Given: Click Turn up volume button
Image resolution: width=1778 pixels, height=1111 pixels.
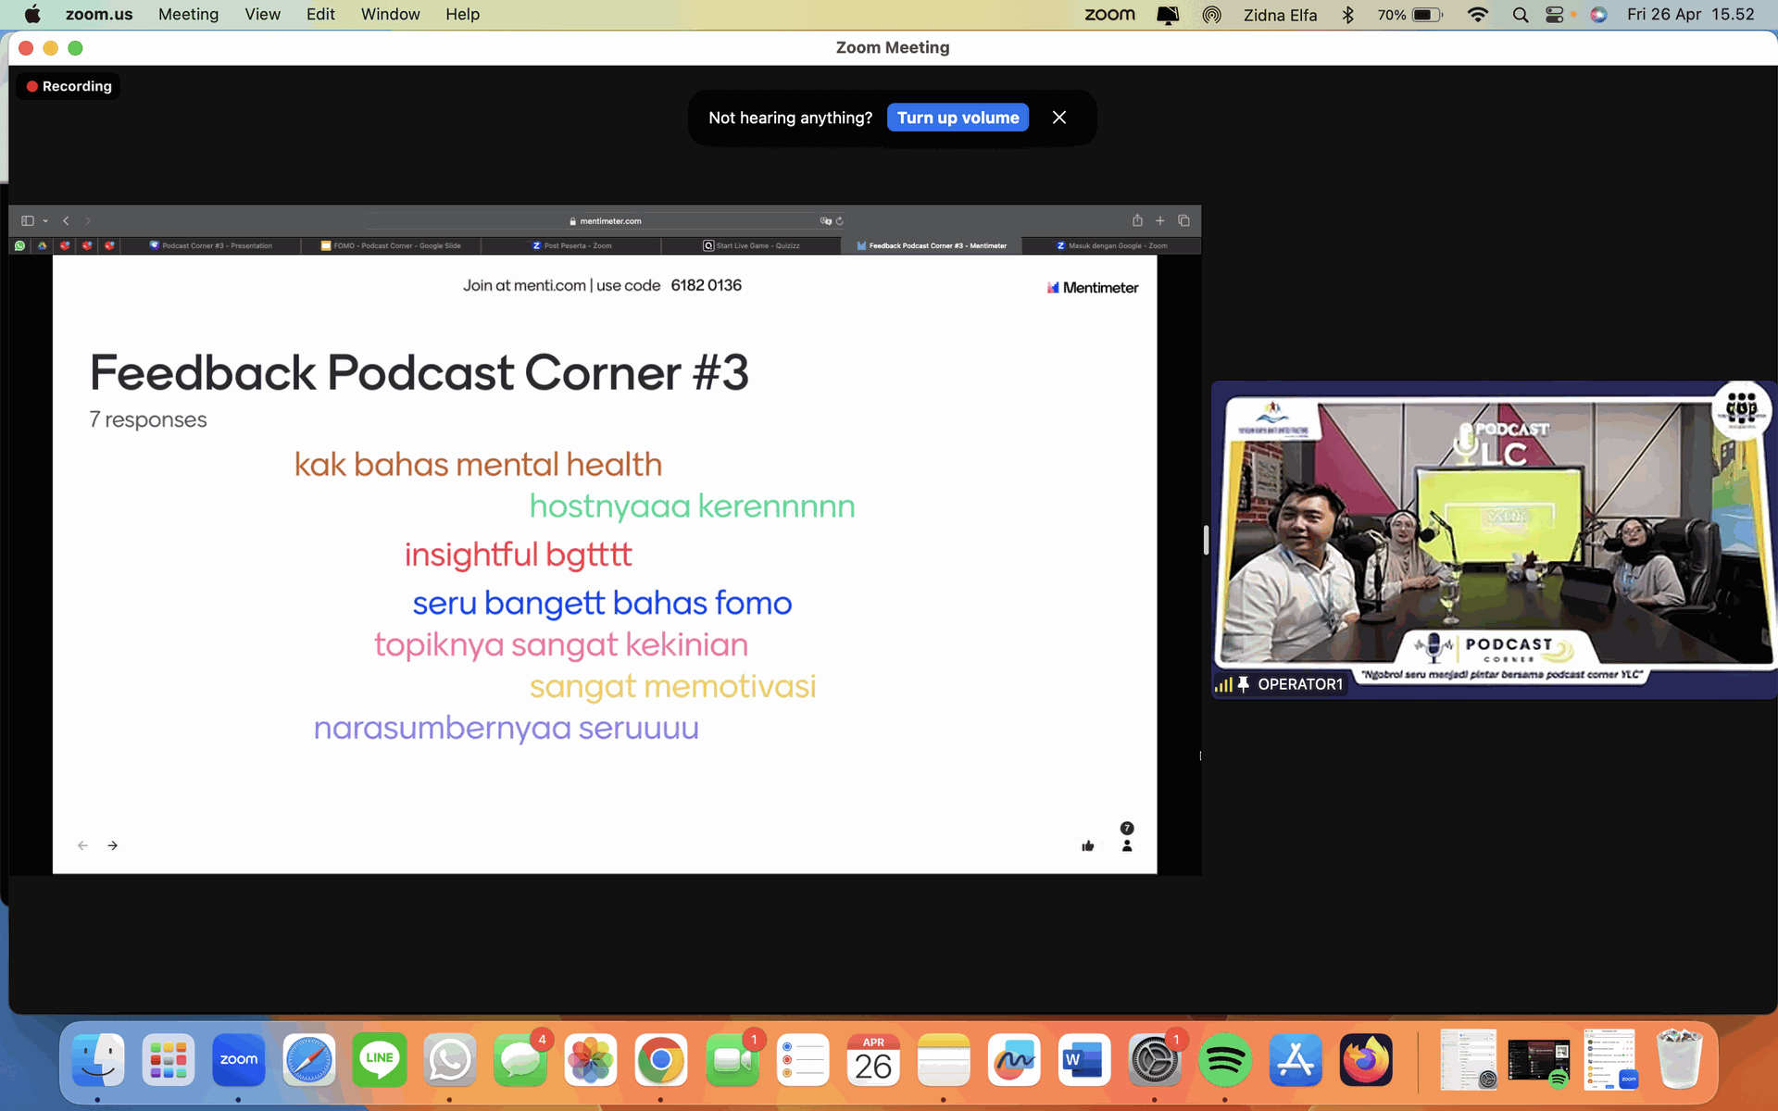Looking at the screenshot, I should pyautogui.click(x=958, y=118).
